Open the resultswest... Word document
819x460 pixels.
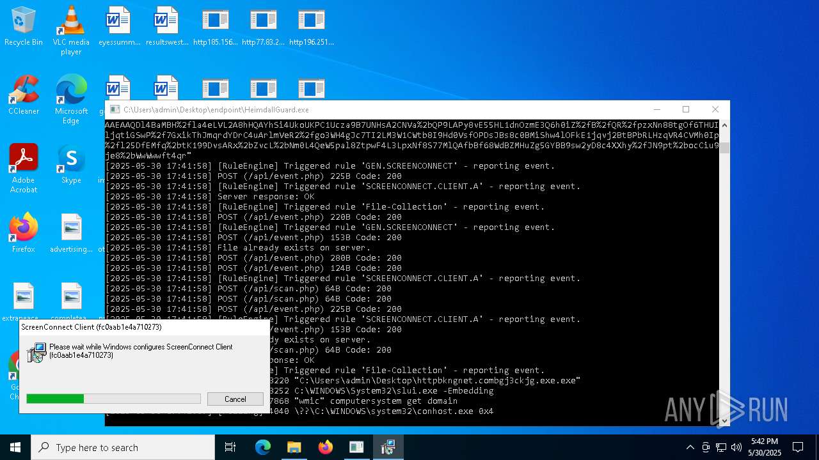[167, 27]
